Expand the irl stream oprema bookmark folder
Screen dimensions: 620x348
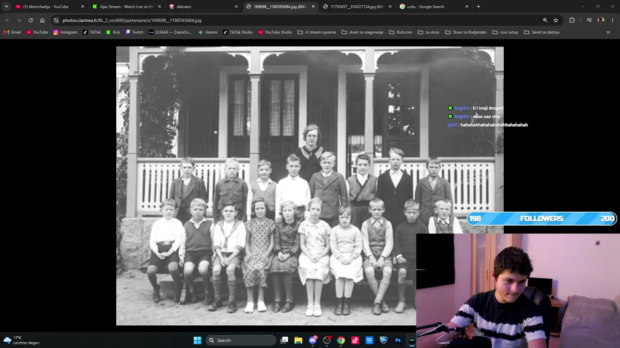pos(317,32)
